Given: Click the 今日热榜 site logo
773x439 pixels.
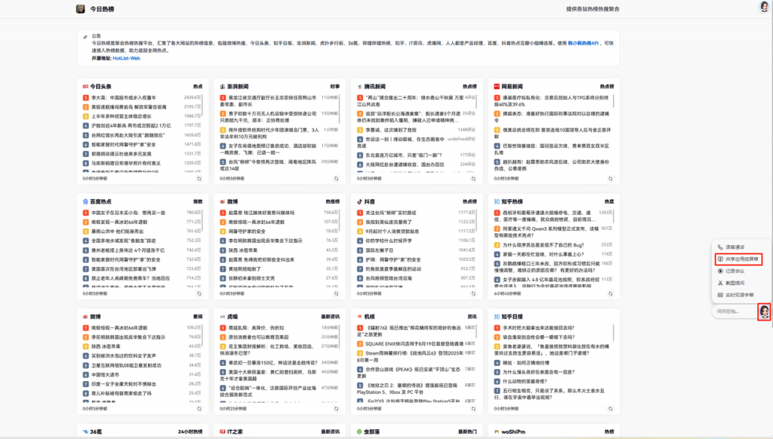Looking at the screenshot, I should point(80,9).
